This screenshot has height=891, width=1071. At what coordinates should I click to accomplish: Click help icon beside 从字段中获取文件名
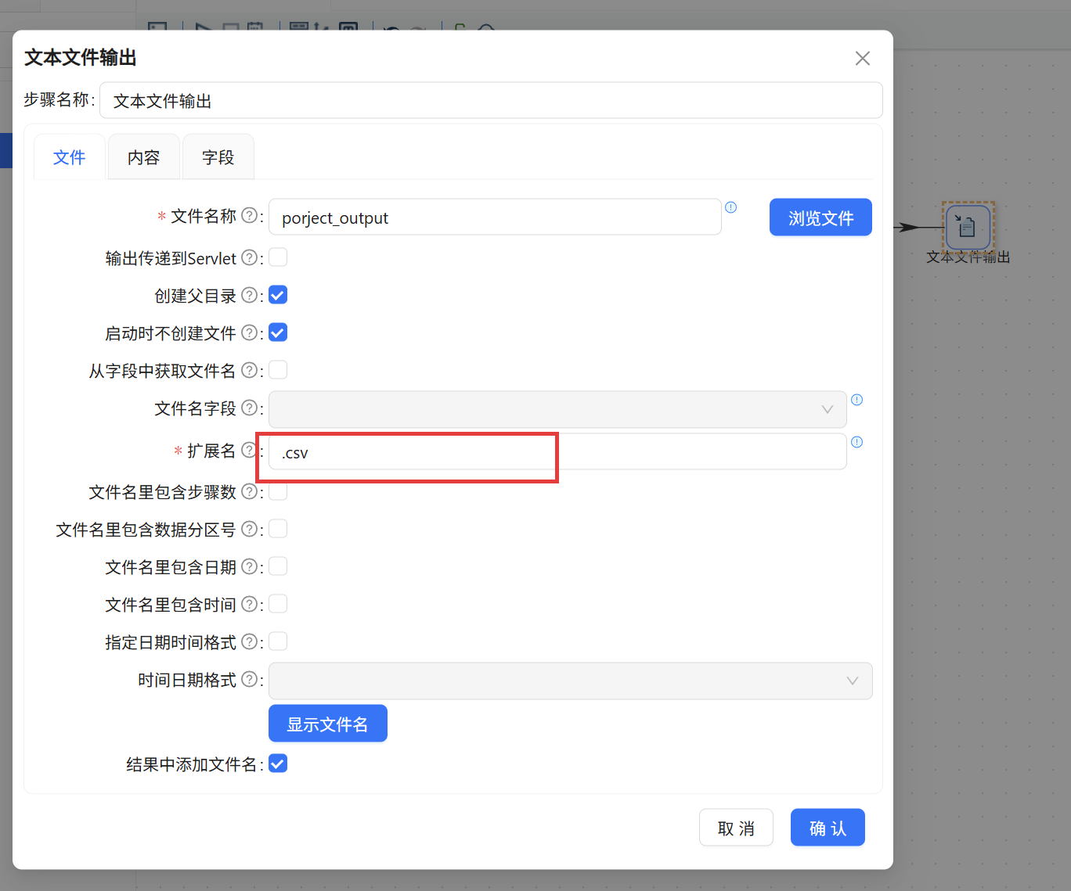pyautogui.click(x=249, y=370)
